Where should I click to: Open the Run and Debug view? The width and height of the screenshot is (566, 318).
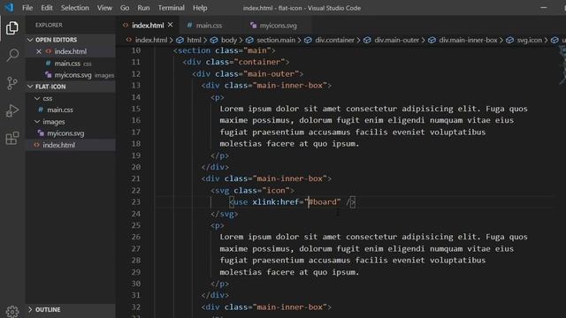11,110
